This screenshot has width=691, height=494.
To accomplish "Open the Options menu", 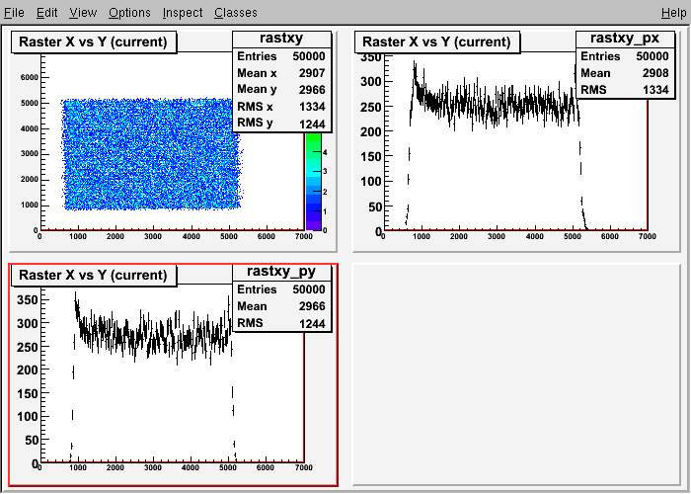I will click(129, 12).
